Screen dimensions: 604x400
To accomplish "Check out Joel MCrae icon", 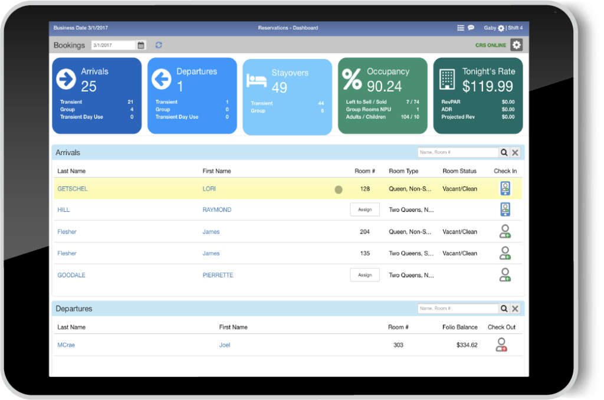I will [501, 345].
